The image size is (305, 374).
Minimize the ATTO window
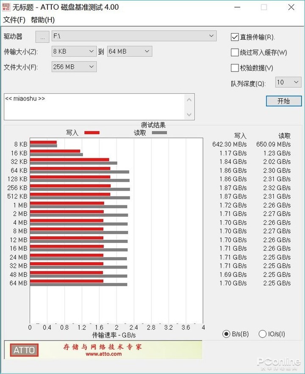(237, 7)
